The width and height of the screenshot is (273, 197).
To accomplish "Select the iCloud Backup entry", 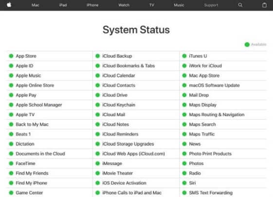I will click(x=117, y=56).
